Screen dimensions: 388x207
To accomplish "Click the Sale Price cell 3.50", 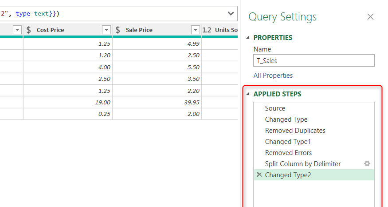I will [157, 79].
